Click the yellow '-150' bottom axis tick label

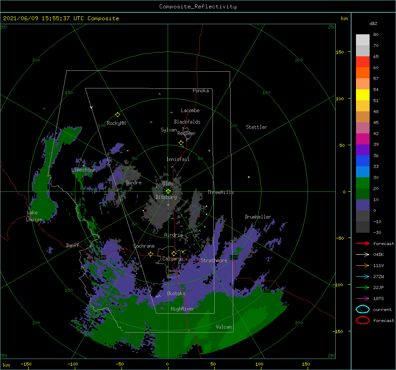coord(26,364)
